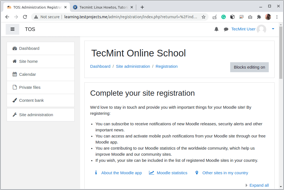Click the Dashboard breadcrumb link

point(100,66)
